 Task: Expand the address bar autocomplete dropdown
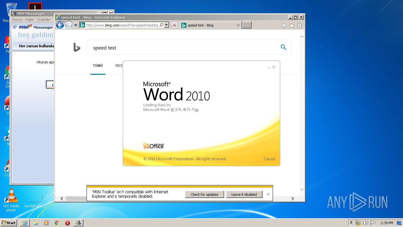coord(167,25)
